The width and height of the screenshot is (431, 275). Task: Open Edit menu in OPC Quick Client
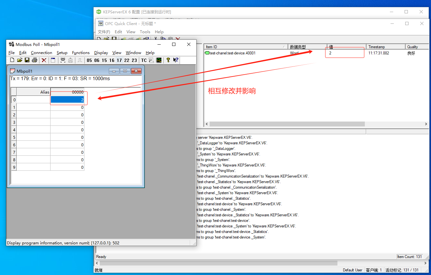click(x=118, y=32)
